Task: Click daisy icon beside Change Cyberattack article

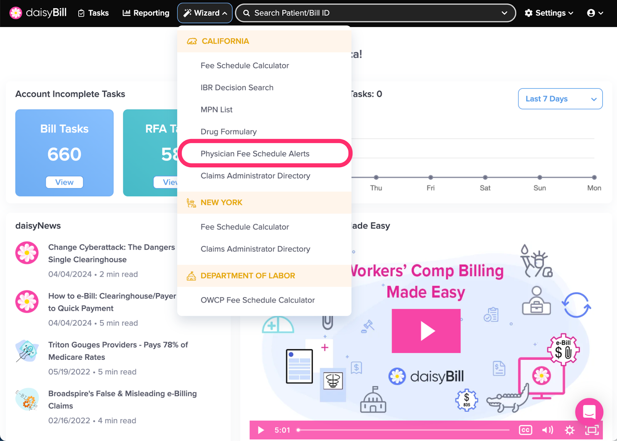Action: click(27, 253)
